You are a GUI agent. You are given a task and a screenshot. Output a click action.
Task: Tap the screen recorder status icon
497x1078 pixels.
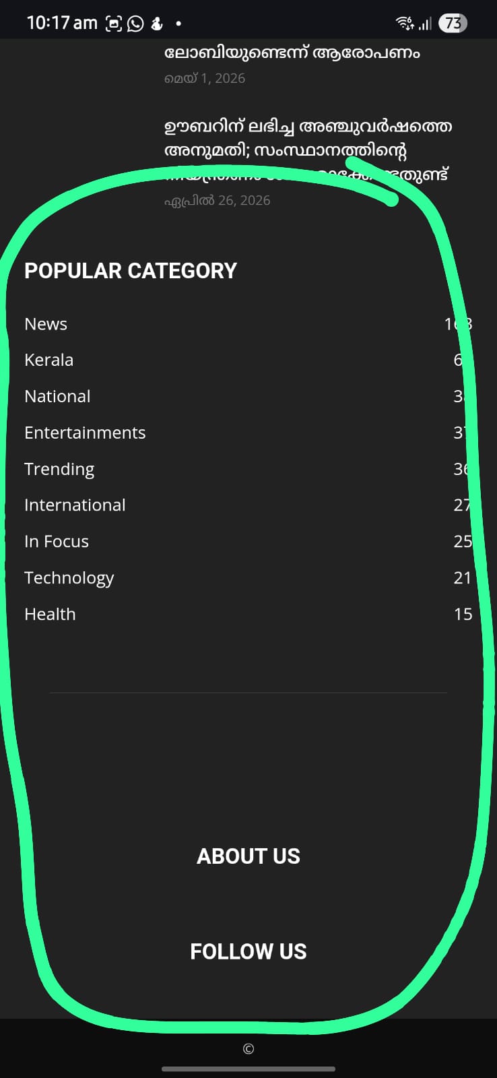click(114, 24)
